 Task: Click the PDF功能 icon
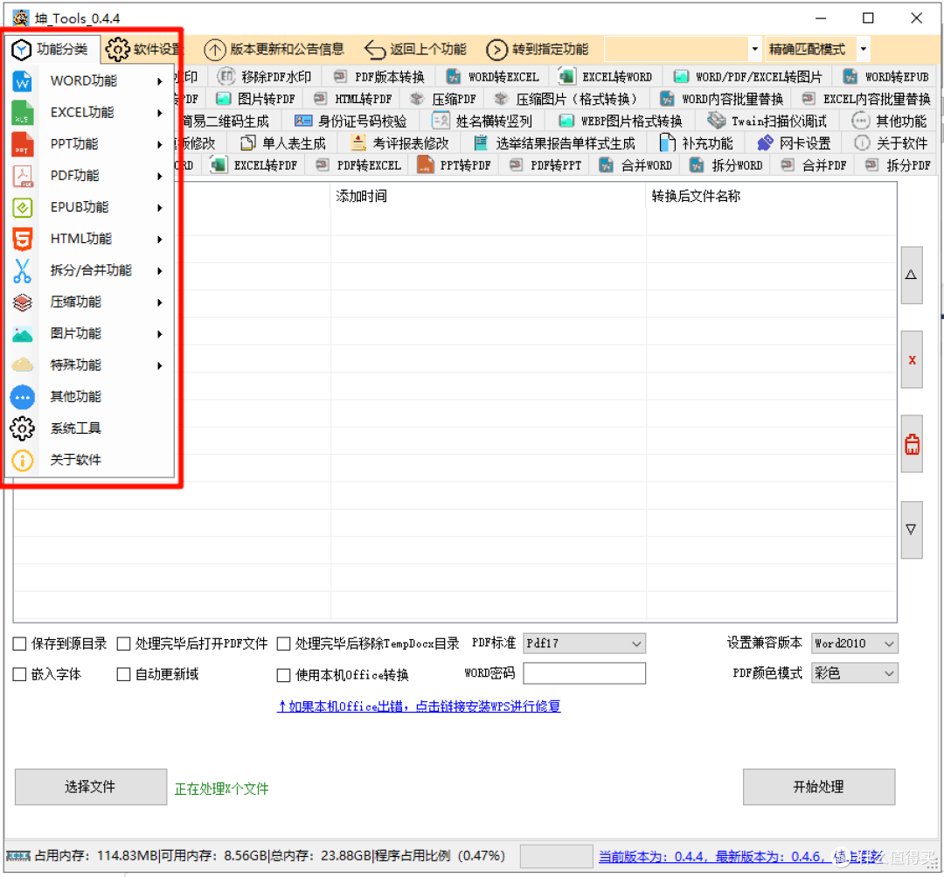tap(22, 176)
